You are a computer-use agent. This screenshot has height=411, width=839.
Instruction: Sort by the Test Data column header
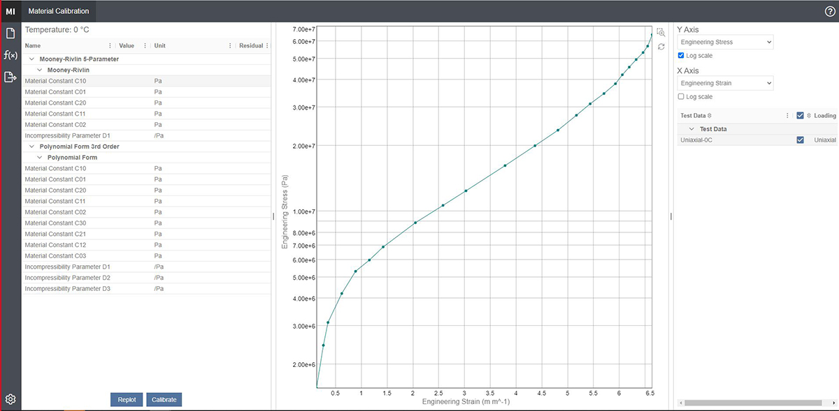[693, 116]
